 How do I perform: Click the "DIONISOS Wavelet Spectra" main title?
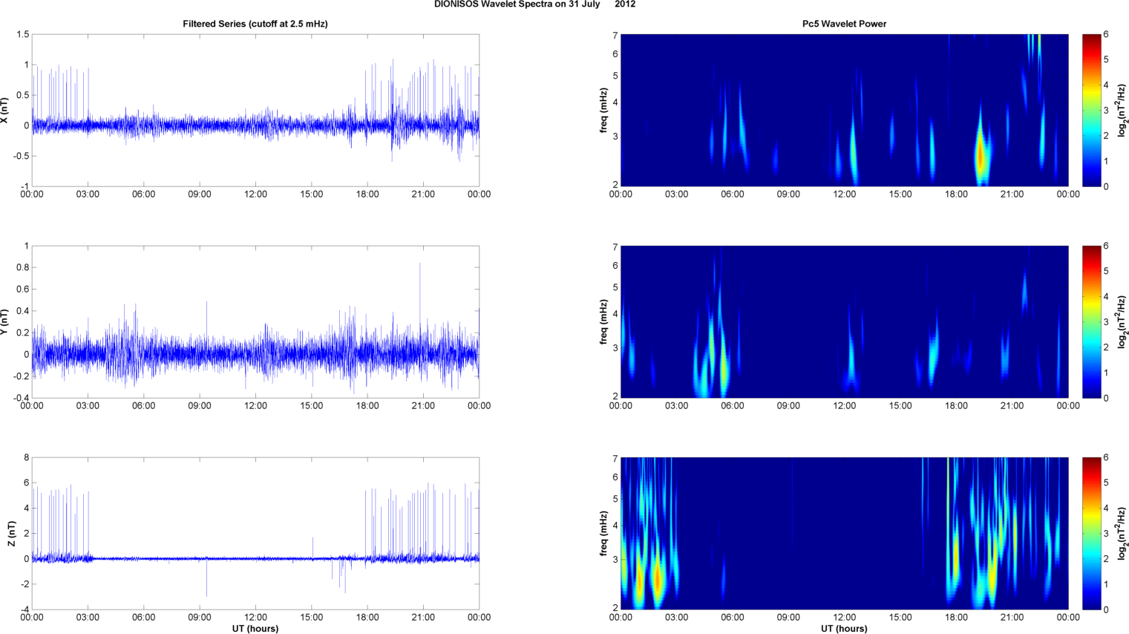534,4
